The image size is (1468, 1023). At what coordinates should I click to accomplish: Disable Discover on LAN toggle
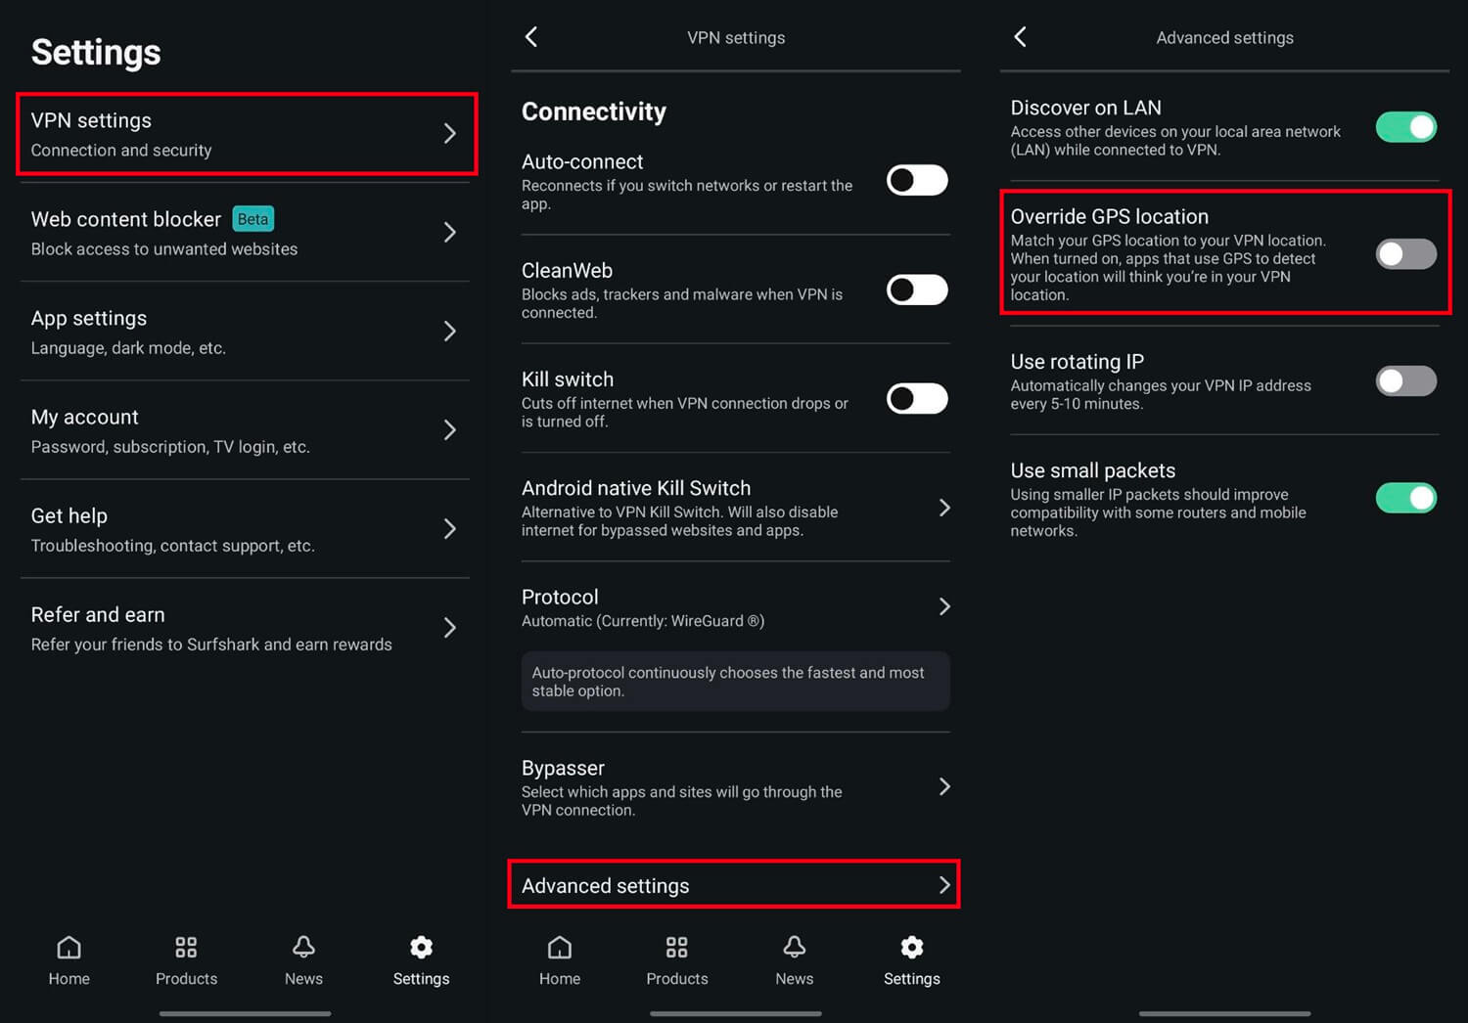point(1405,127)
